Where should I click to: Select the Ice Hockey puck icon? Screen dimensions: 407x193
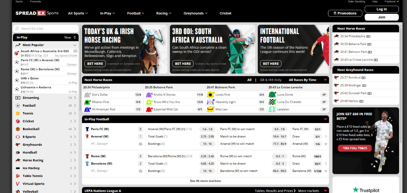(x=18, y=168)
